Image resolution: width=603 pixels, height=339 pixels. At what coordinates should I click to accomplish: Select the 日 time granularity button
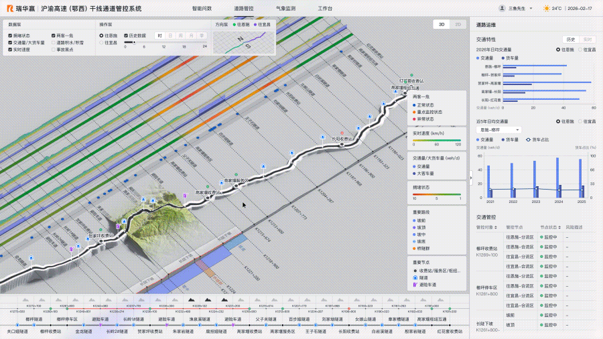pyautogui.click(x=170, y=36)
